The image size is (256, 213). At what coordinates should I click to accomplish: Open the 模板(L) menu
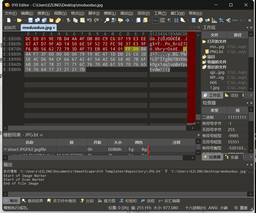tap(110, 13)
